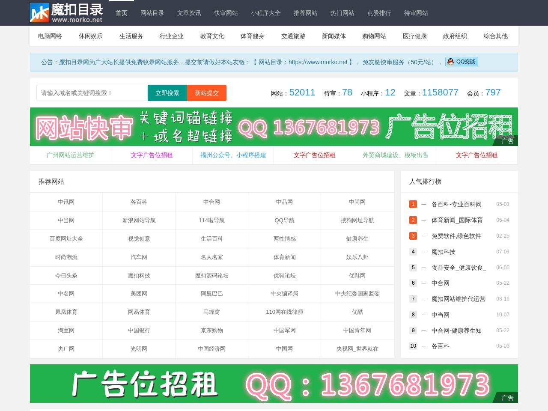
Task: Open ranking entry 各百科-专业百科问
Action: (456, 204)
